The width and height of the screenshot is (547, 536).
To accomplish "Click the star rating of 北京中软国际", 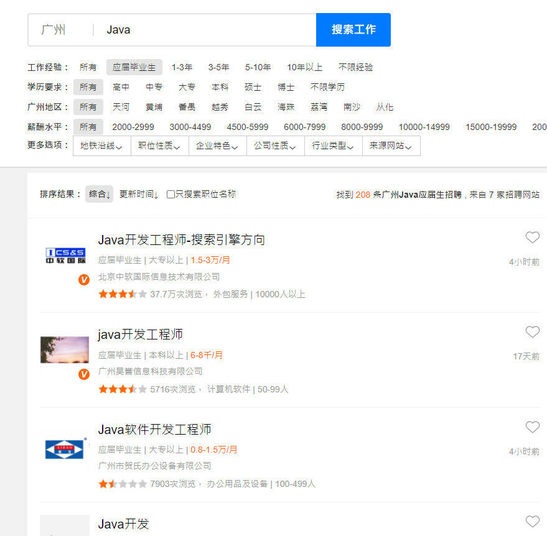I will click(x=123, y=295).
